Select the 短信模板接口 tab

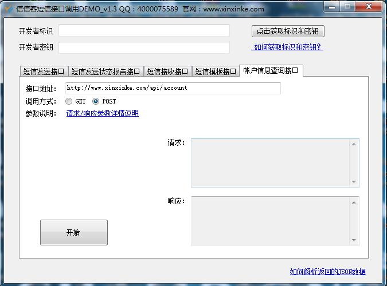click(216, 71)
